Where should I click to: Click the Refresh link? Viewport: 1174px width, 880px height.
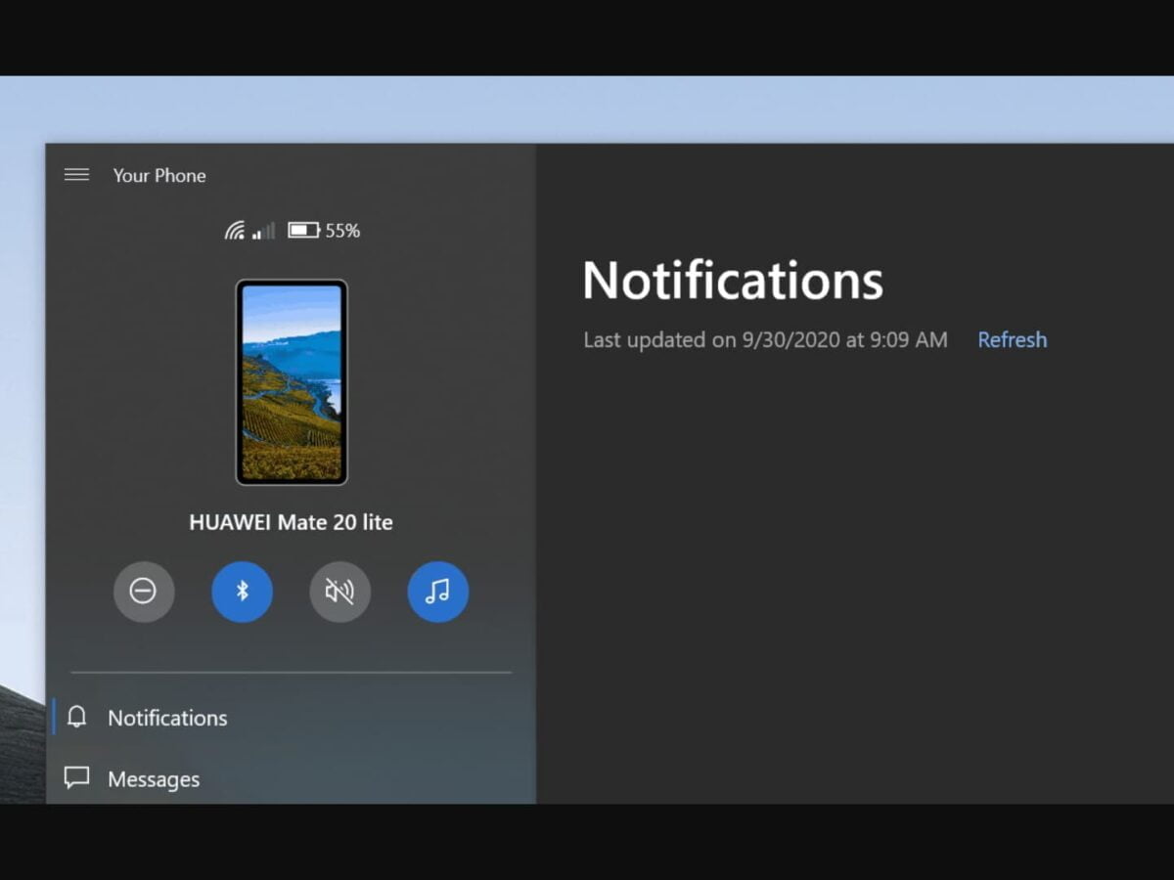tap(1013, 340)
